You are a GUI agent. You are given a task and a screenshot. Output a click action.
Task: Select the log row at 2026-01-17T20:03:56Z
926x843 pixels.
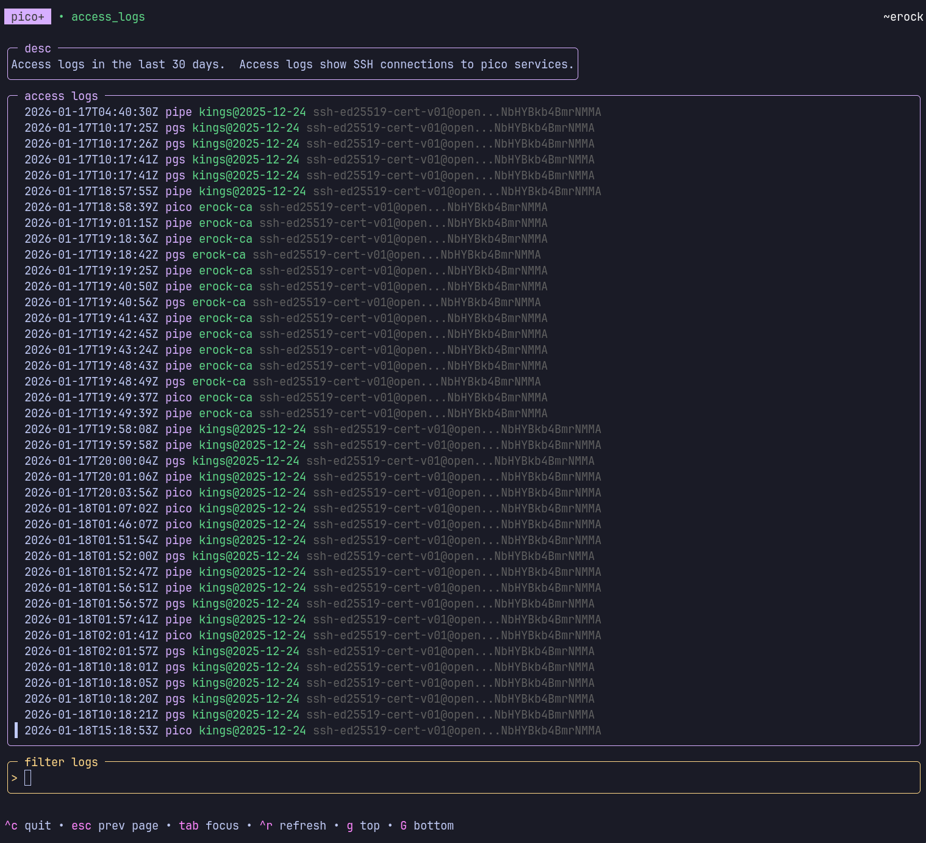click(x=312, y=493)
